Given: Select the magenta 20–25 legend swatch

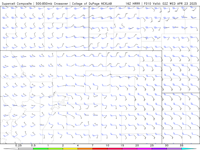Looking at the screenshot, I should point(144,149).
